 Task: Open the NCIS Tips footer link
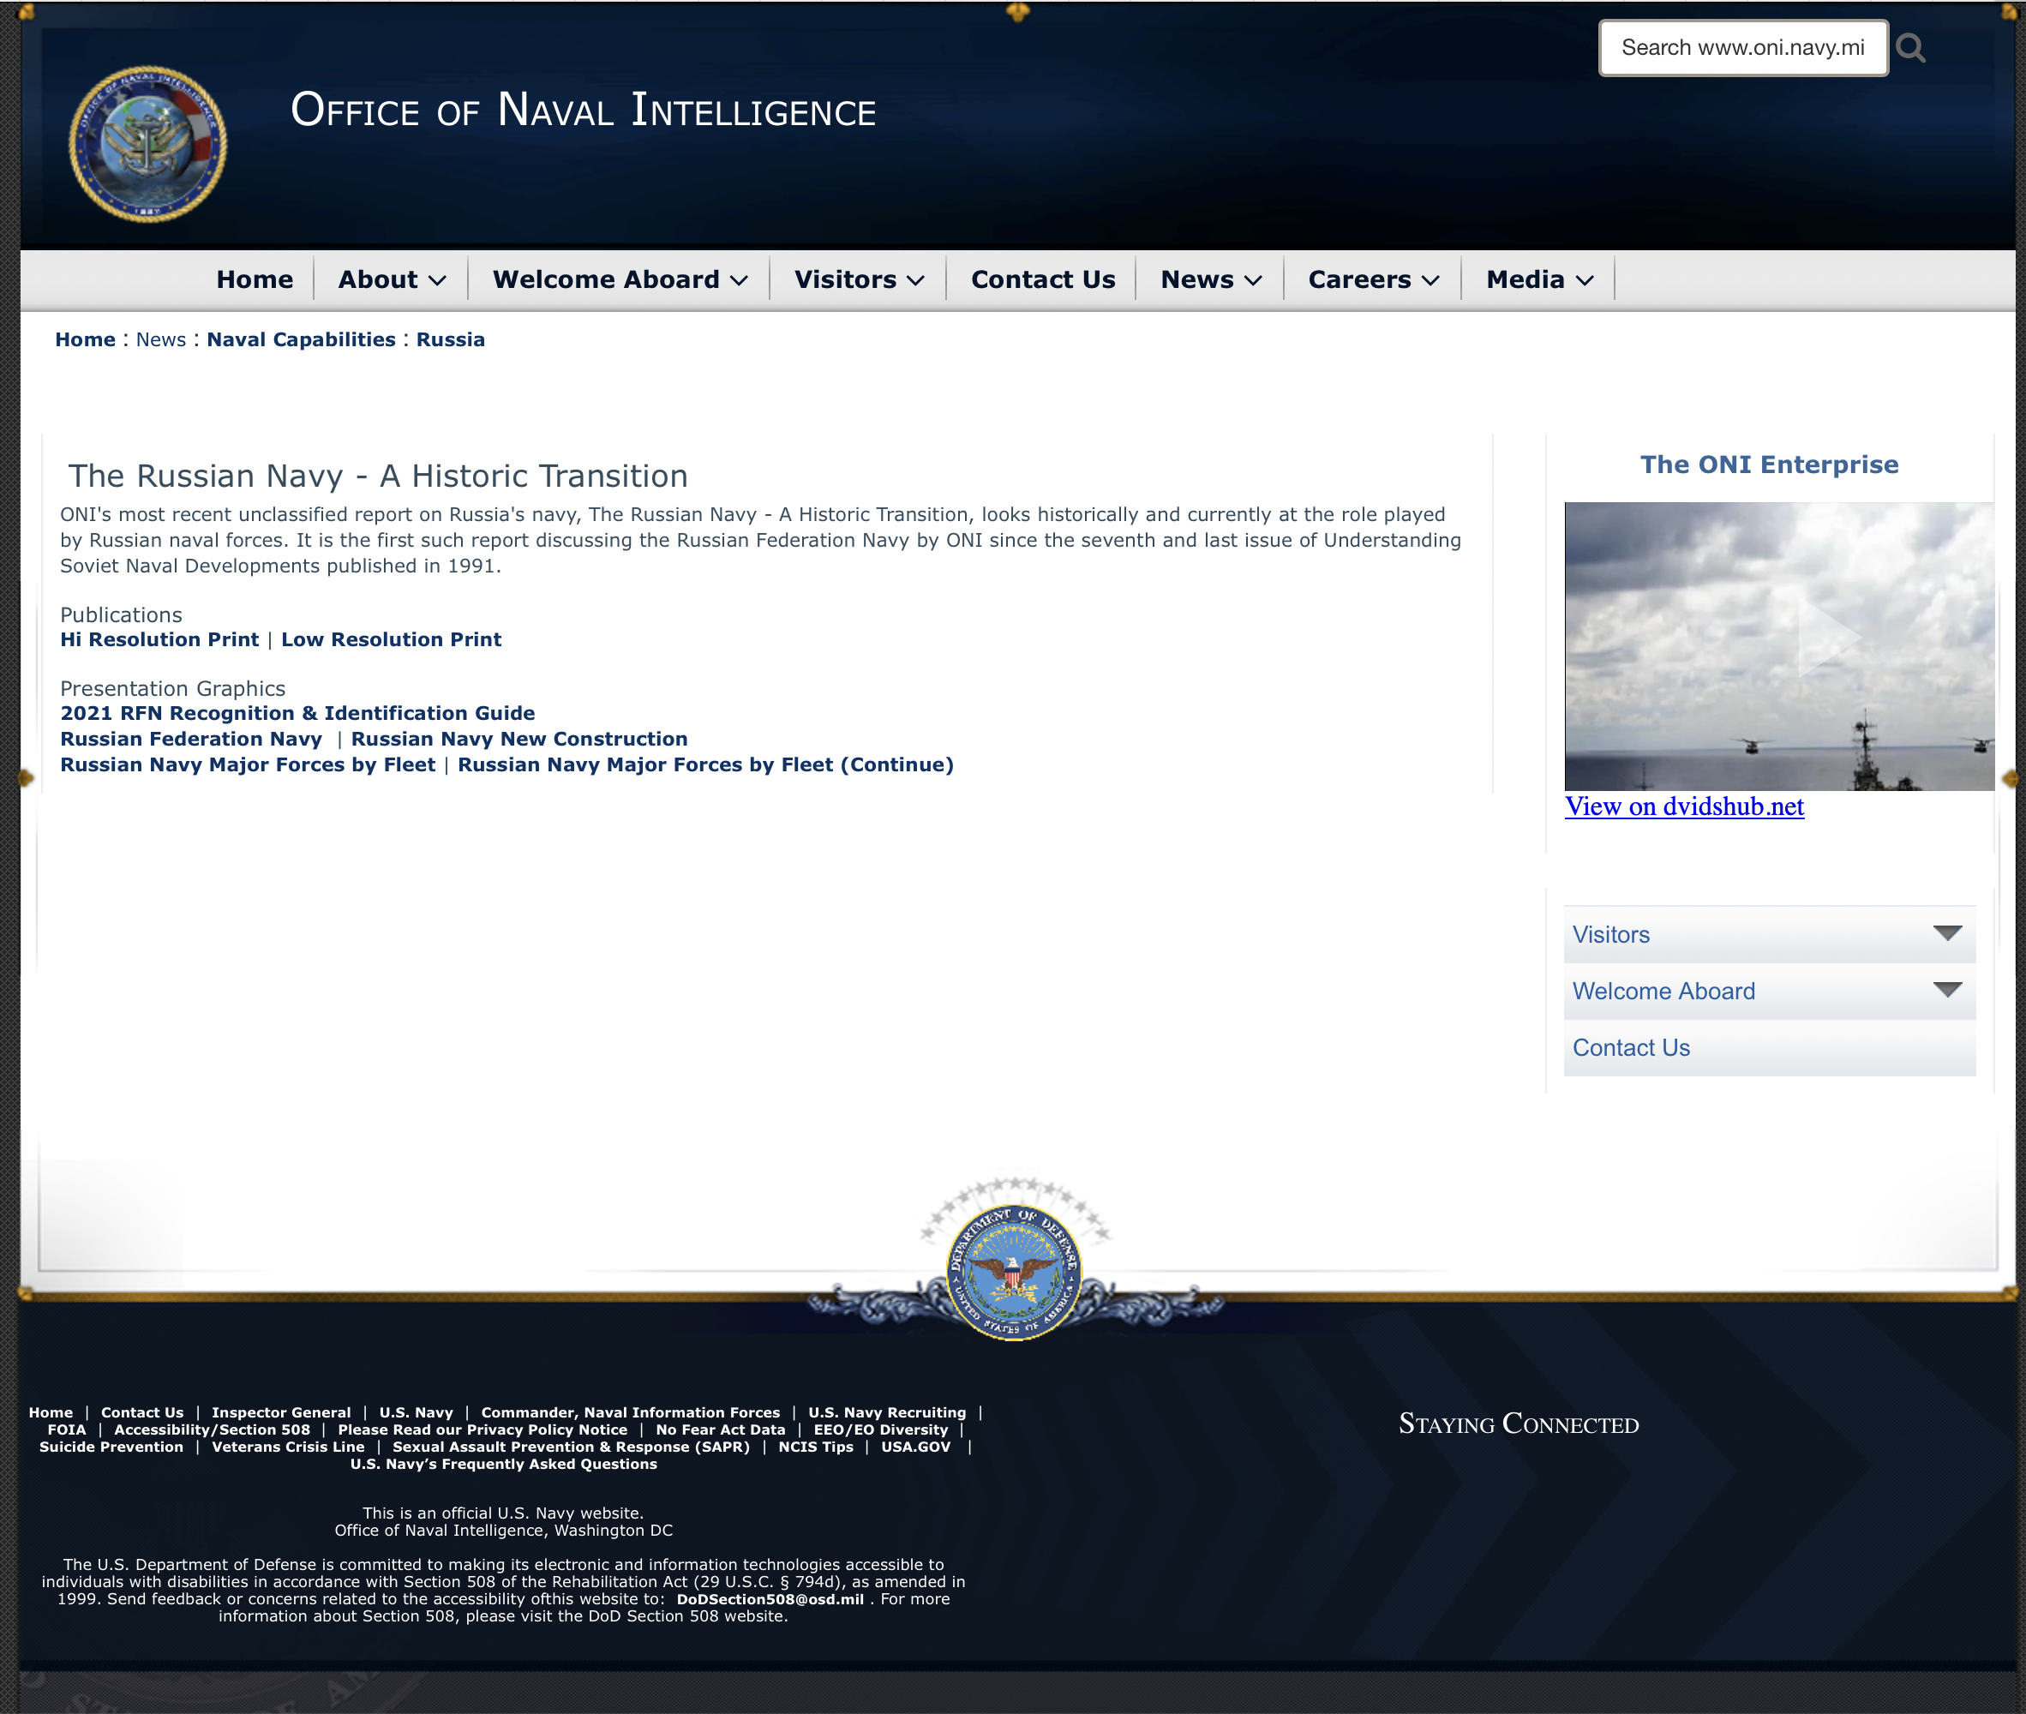click(815, 1447)
